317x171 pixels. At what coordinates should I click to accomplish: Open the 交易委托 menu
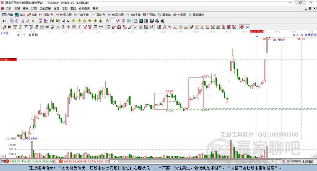click(84, 8)
